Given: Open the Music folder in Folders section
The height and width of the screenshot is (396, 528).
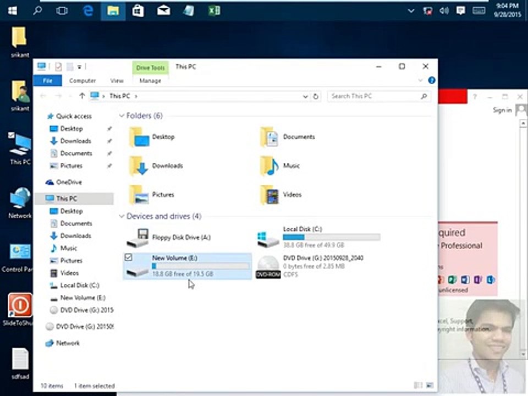Looking at the screenshot, I should (x=280, y=166).
